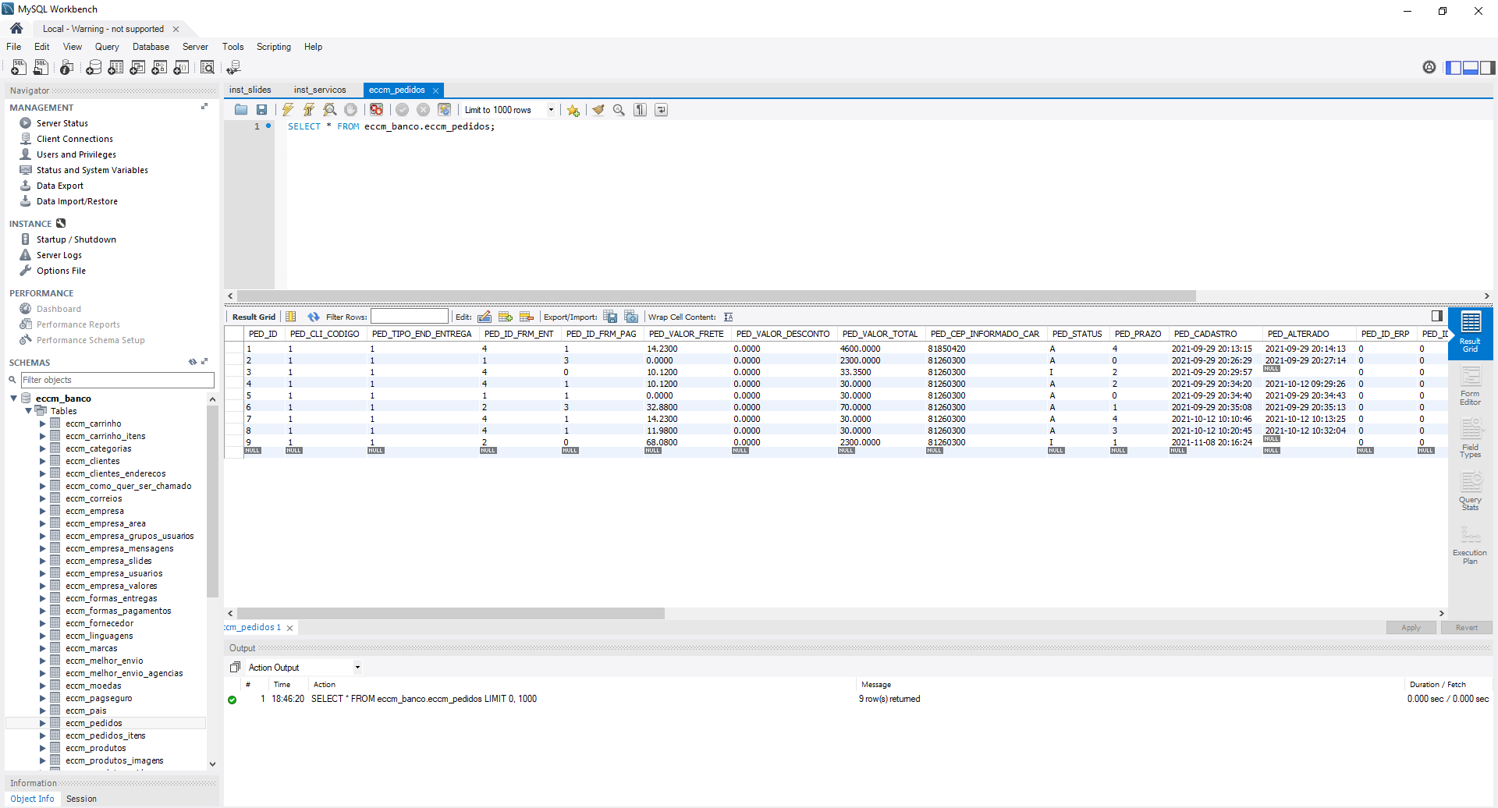Create a new table in the schema

pos(115,68)
